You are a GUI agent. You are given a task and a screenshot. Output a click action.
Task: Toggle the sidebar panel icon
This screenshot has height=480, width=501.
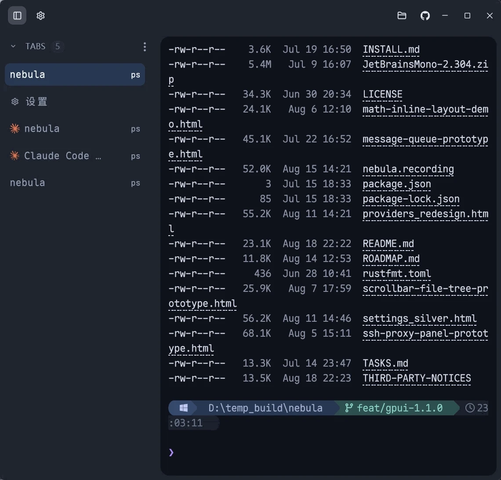coord(17,16)
